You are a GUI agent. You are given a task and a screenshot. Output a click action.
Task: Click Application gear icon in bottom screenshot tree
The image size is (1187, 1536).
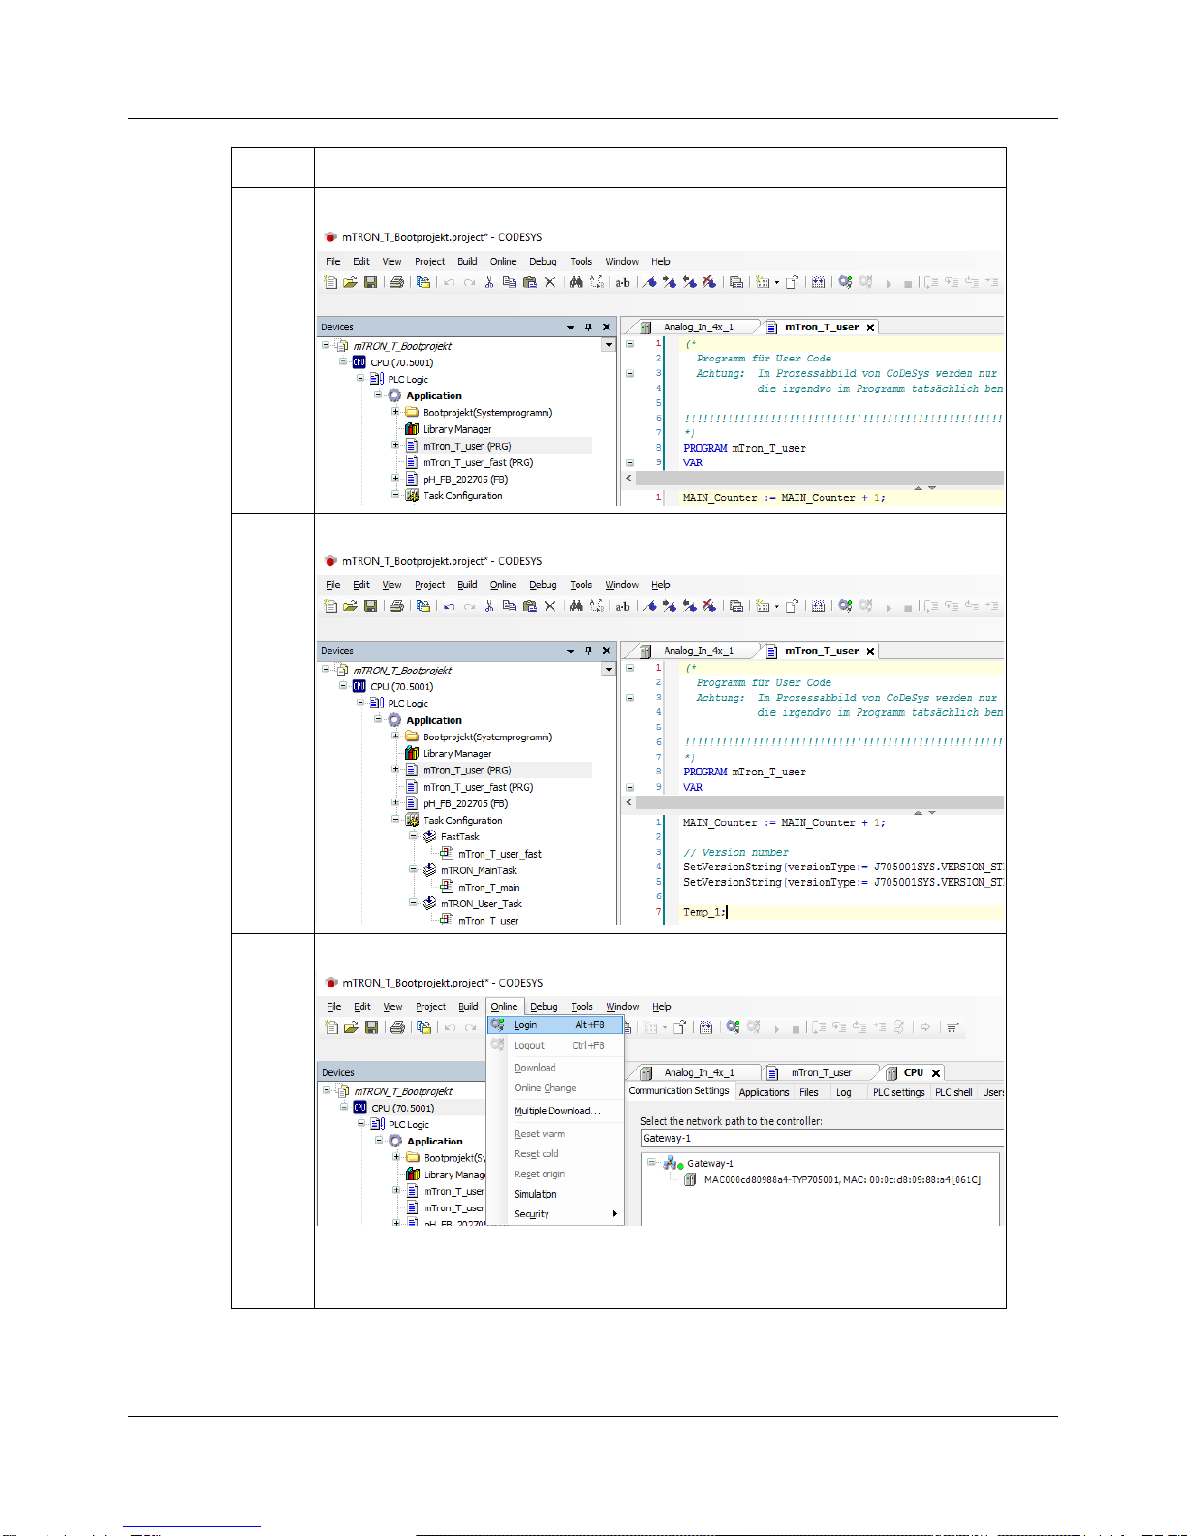(395, 1141)
